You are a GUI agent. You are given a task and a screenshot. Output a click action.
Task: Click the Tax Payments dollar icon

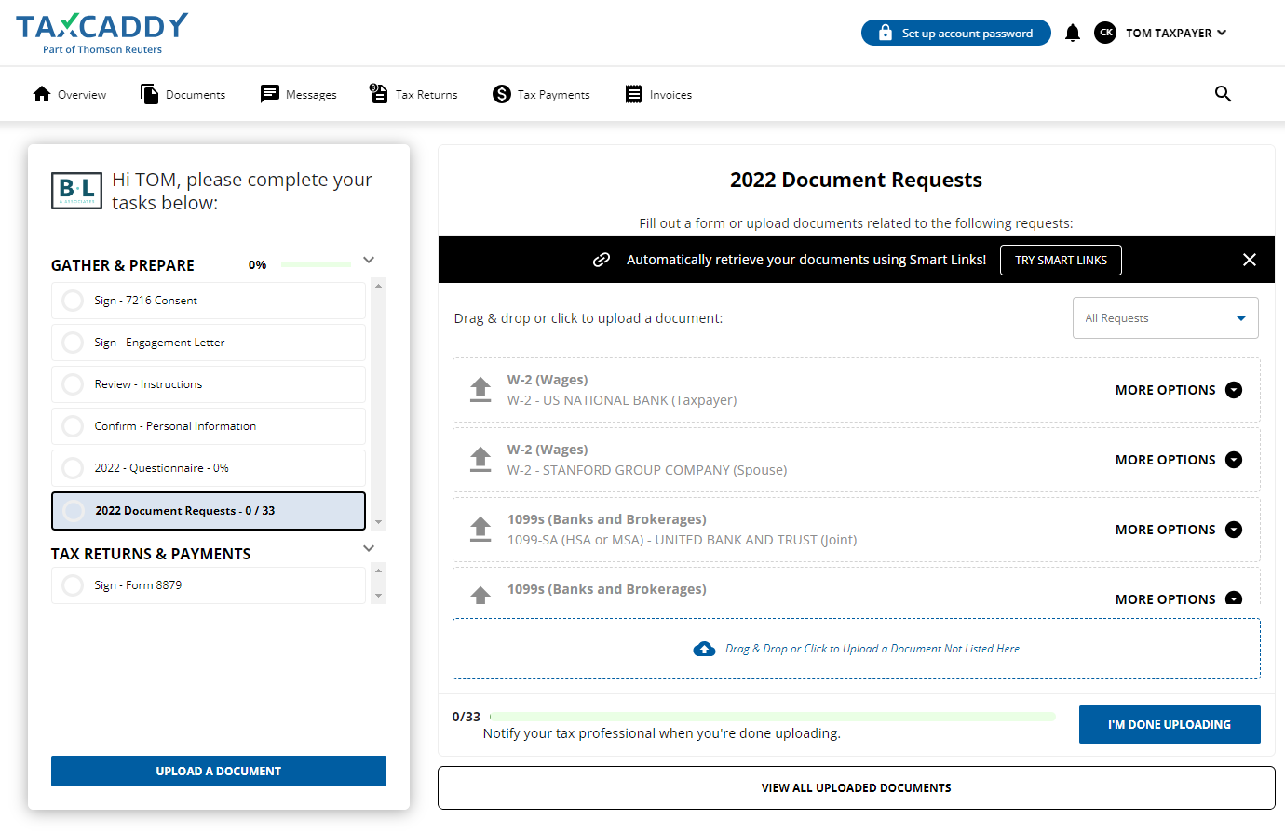click(x=502, y=94)
